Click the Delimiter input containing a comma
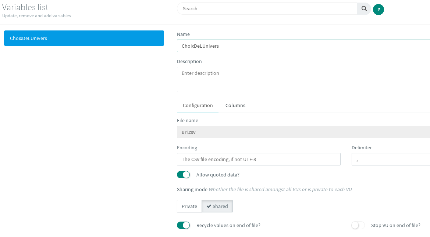This screenshot has width=430, height=237. (x=390, y=159)
